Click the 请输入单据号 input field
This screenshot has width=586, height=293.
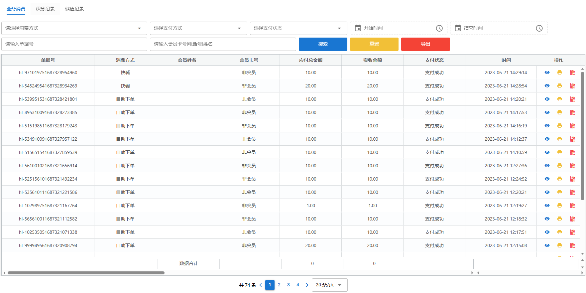pyautogui.click(x=74, y=44)
